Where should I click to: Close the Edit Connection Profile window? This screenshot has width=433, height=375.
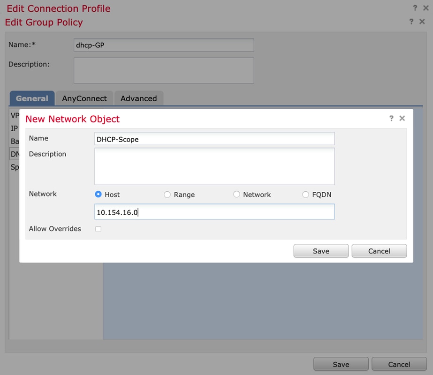point(426,8)
